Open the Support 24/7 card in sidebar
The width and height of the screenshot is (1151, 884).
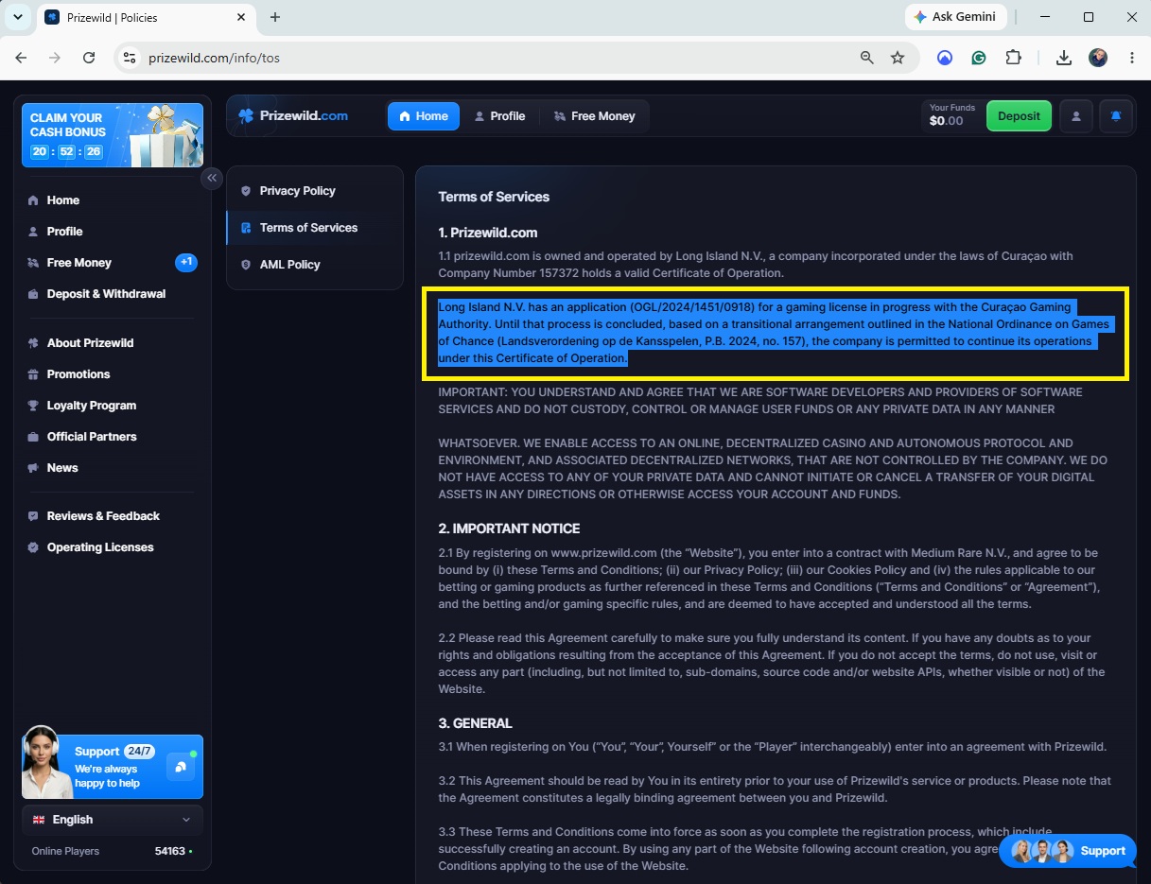coord(113,766)
